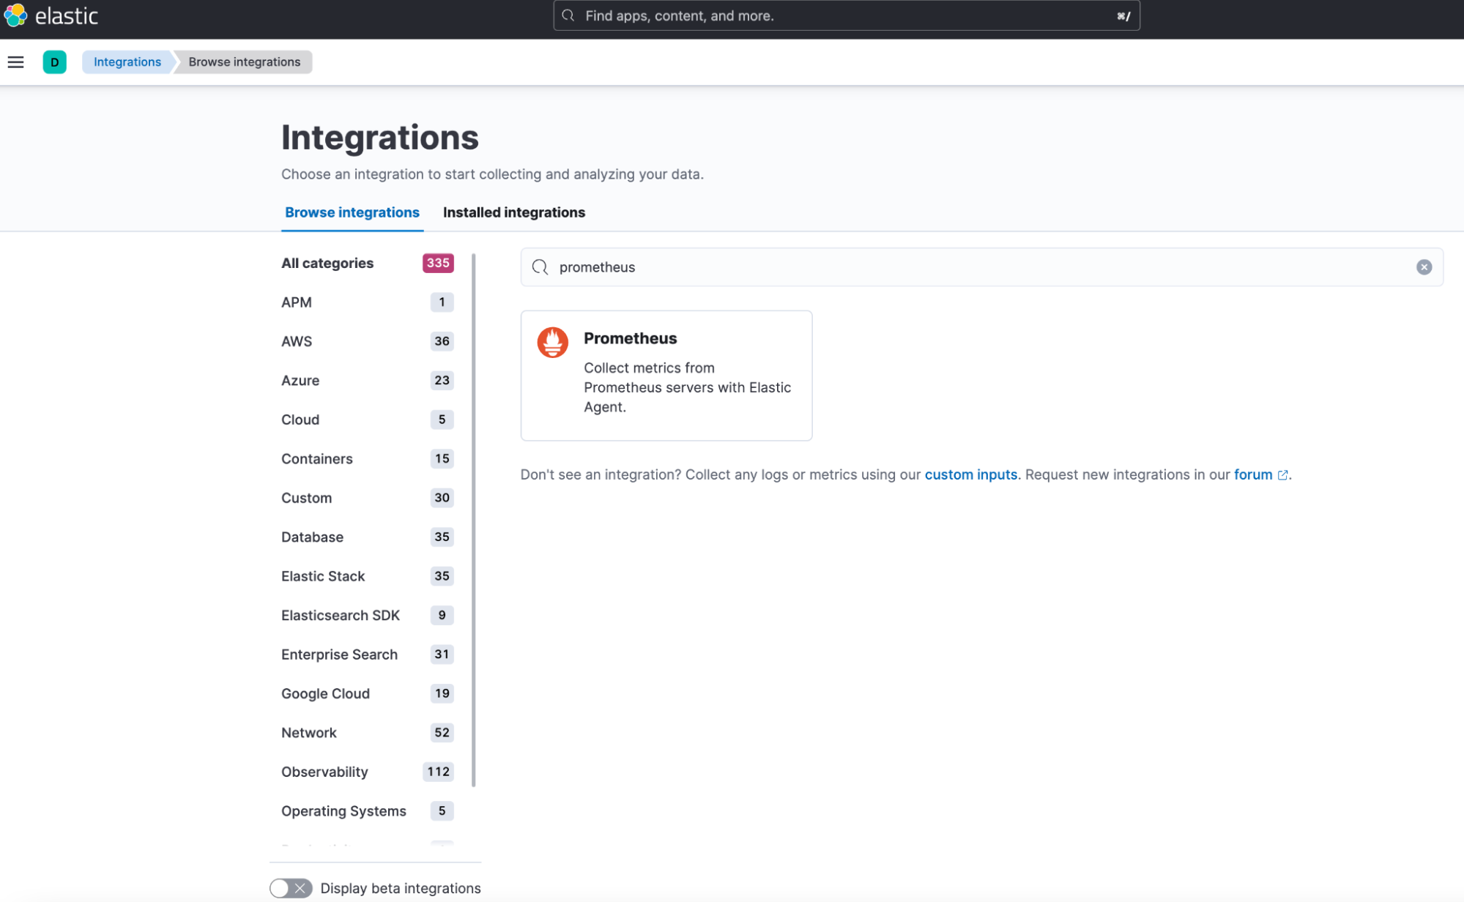Screen dimensions: 1464x902
Task: Select Browse integrations tab
Action: (x=352, y=212)
